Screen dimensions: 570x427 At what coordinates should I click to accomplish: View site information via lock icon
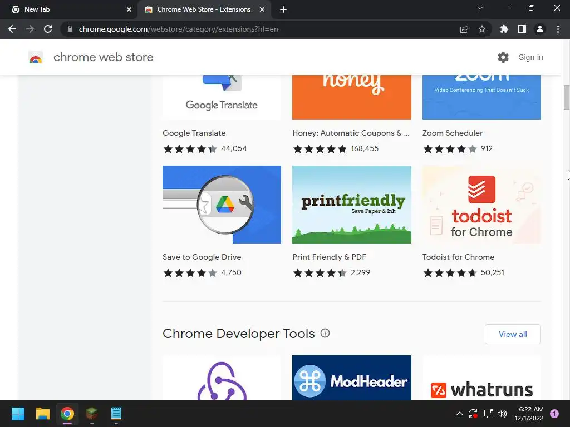point(70,29)
